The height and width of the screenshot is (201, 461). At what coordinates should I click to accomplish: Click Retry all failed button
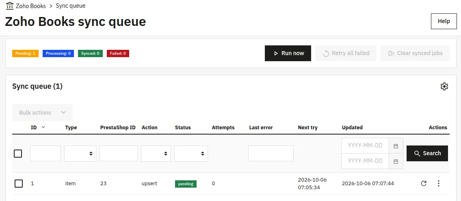click(x=346, y=53)
